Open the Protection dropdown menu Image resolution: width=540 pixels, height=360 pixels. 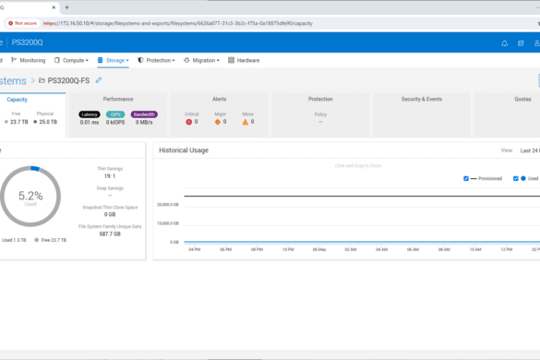[x=156, y=60]
